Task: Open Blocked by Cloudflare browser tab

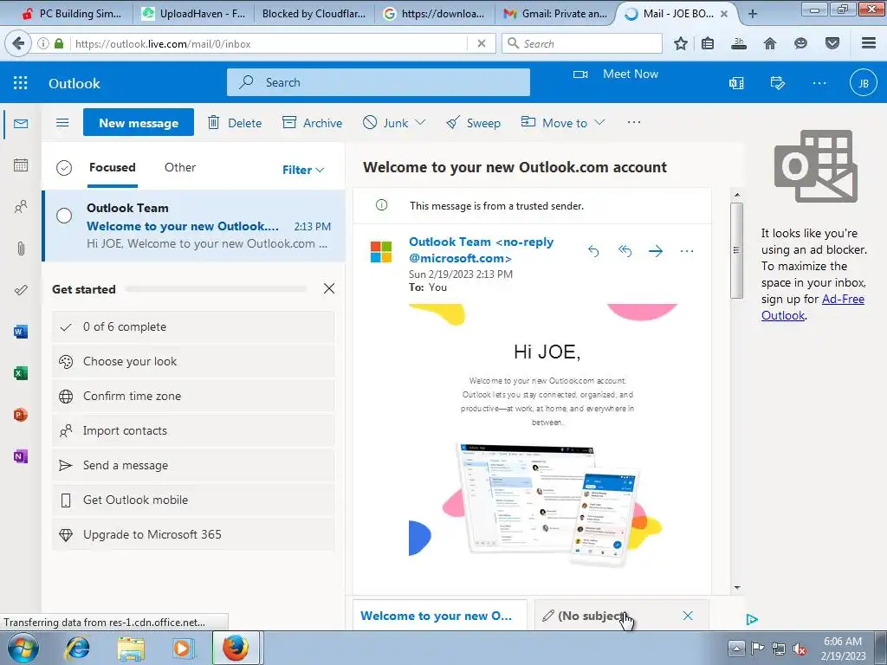Action: 314,14
